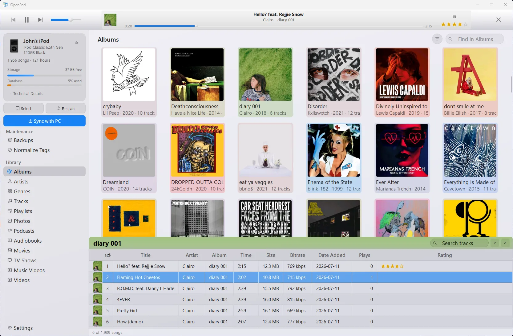Image resolution: width=513 pixels, height=336 pixels.
Task: Open Podcasts in the sidebar
Action: (x=44, y=231)
